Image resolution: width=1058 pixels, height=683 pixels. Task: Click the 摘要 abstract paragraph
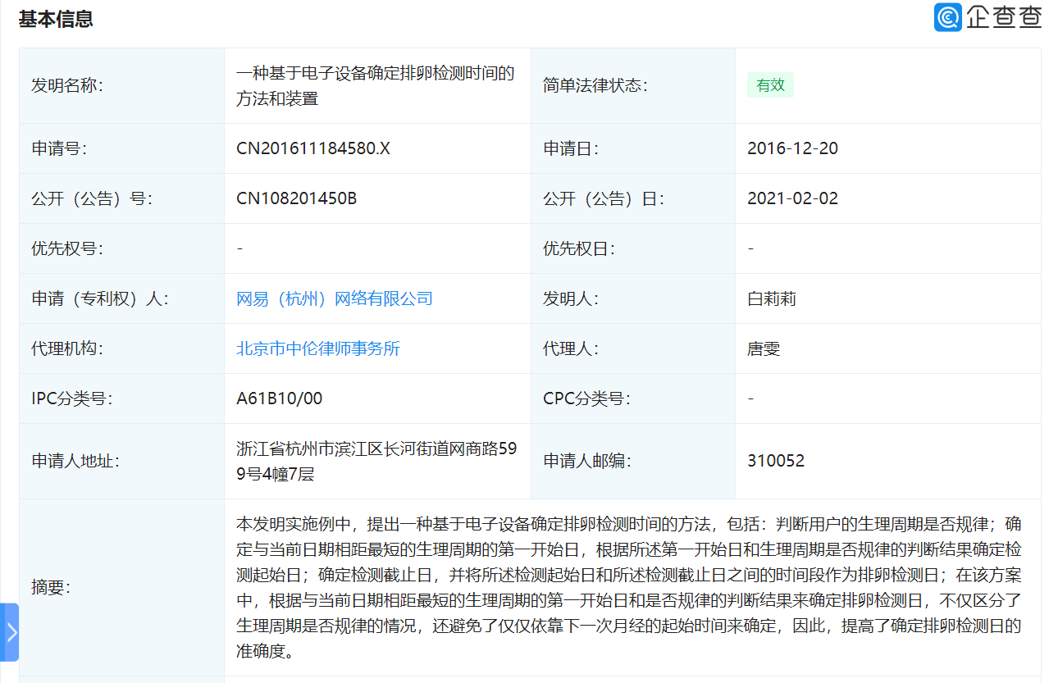tap(628, 588)
